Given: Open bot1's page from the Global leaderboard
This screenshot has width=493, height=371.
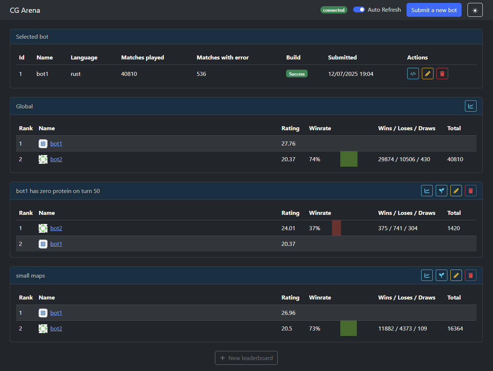Looking at the screenshot, I should click(56, 143).
